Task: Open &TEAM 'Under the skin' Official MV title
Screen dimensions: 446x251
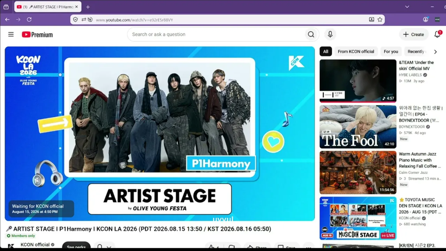Action: tap(416, 66)
